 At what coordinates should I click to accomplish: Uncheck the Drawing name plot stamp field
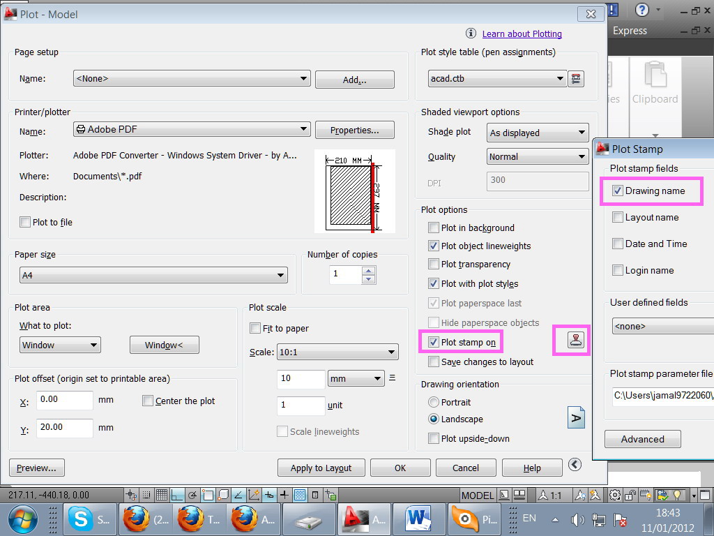click(618, 190)
